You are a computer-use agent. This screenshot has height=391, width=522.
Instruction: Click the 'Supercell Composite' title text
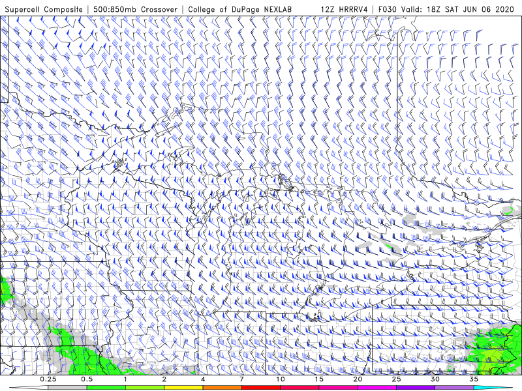[44, 10]
